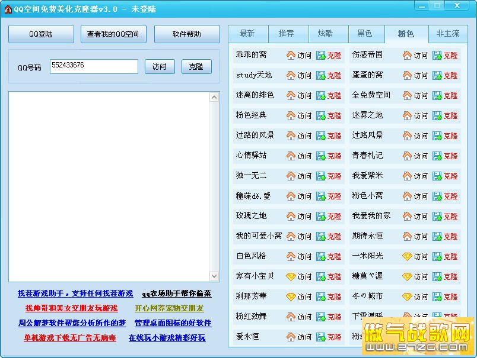Click red 克隆 text for 穜菋dě.愛

(x=335, y=196)
